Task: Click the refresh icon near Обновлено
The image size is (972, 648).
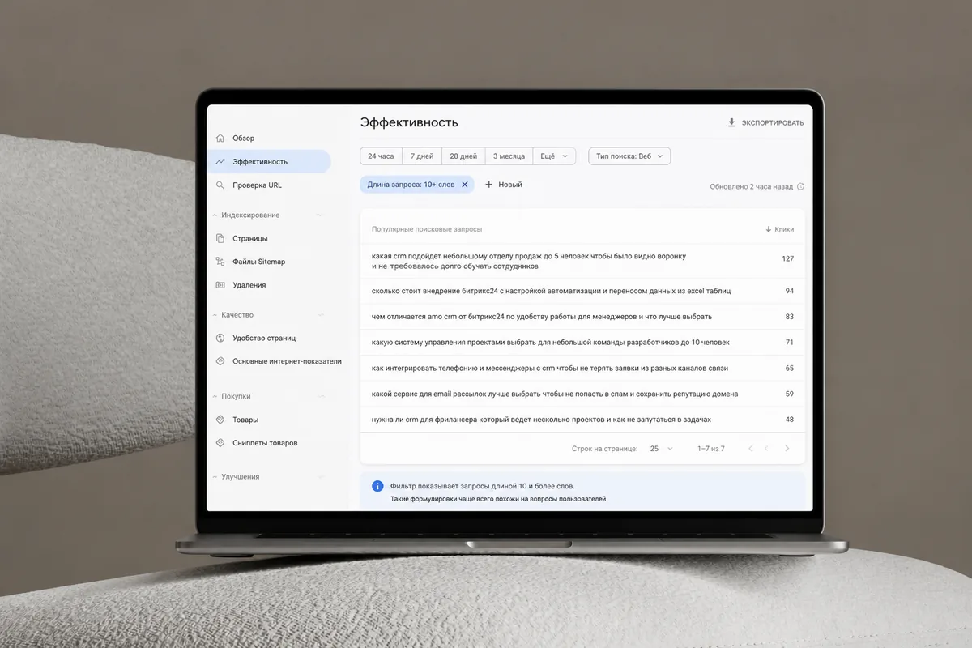Action: tap(800, 186)
